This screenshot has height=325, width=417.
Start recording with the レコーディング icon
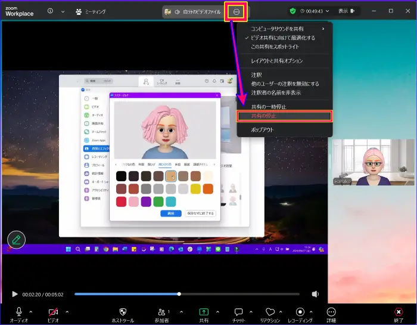tap(300, 312)
